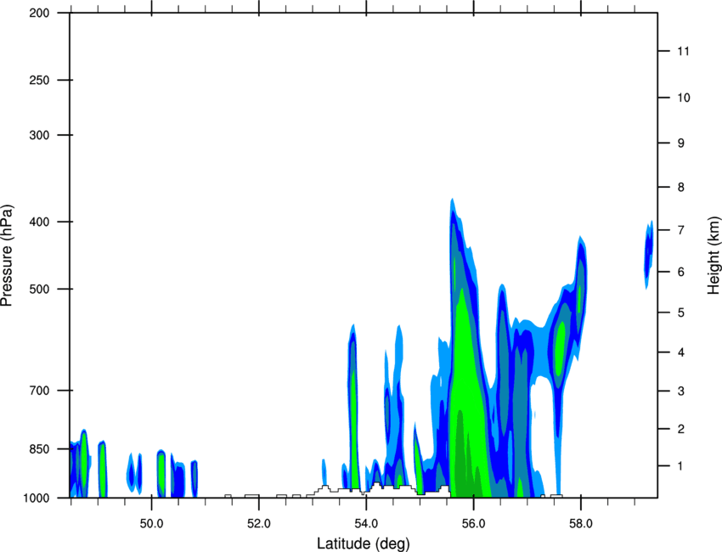722x552 pixels.
Task: Pick the 3 km height label
Action: coord(681,391)
